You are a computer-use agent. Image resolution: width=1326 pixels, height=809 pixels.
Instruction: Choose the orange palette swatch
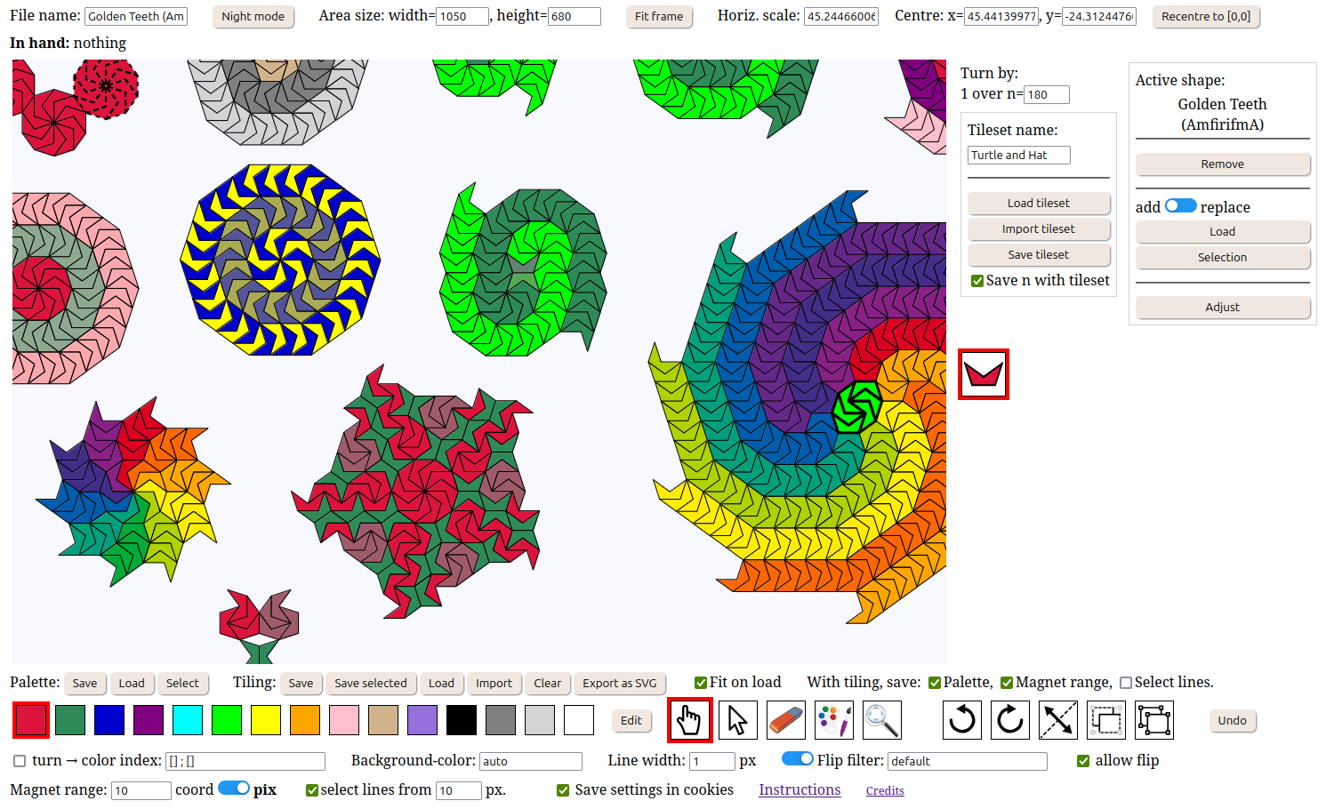point(305,720)
